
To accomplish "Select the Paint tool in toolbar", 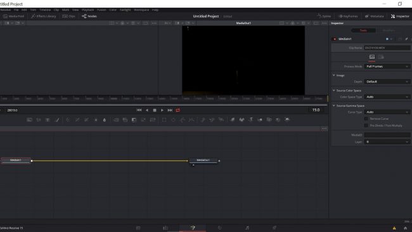I will [57, 120].
